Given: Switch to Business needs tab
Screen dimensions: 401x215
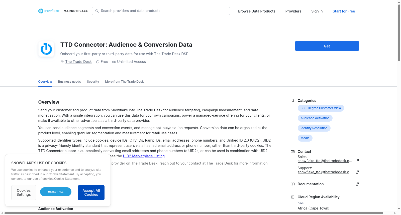Looking at the screenshot, I should (69, 82).
